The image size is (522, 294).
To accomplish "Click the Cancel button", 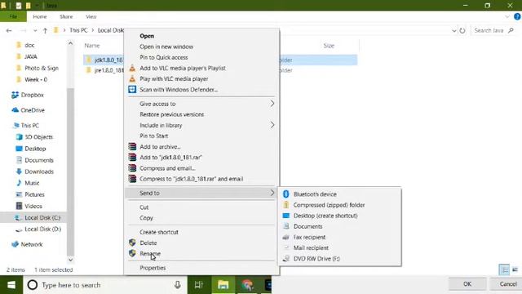I will click(x=507, y=283).
